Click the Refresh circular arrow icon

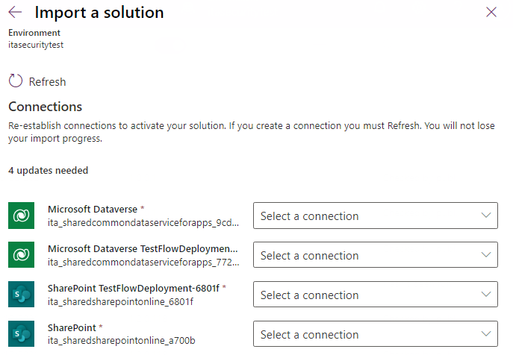pos(16,81)
